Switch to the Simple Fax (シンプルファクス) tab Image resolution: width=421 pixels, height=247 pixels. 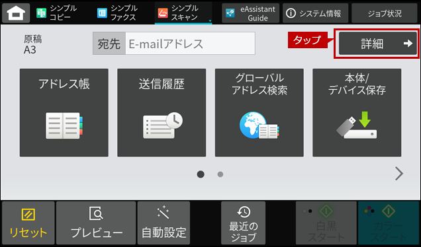(117, 13)
